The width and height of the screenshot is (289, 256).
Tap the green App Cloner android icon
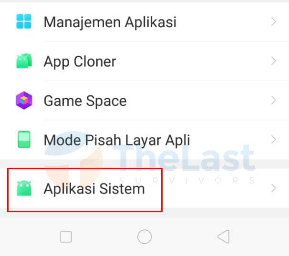(24, 61)
